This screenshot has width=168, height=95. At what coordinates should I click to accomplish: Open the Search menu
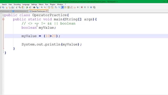(x=4, y=4)
